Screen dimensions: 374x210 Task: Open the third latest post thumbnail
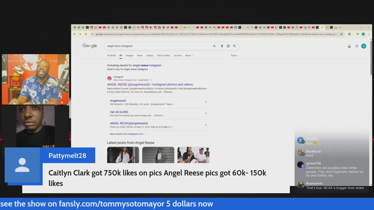pos(193,155)
